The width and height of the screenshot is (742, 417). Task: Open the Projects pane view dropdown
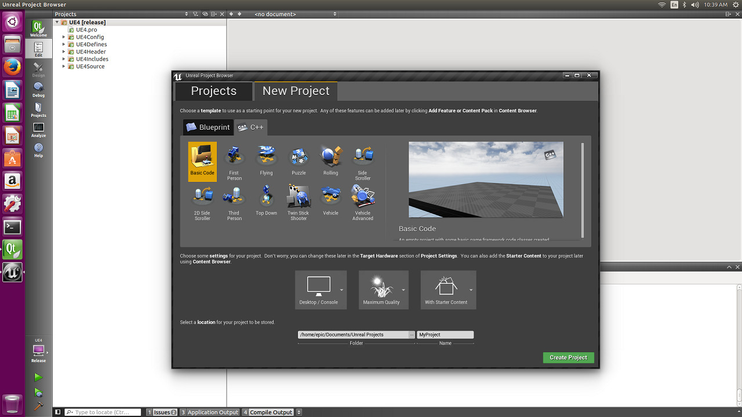(121, 14)
